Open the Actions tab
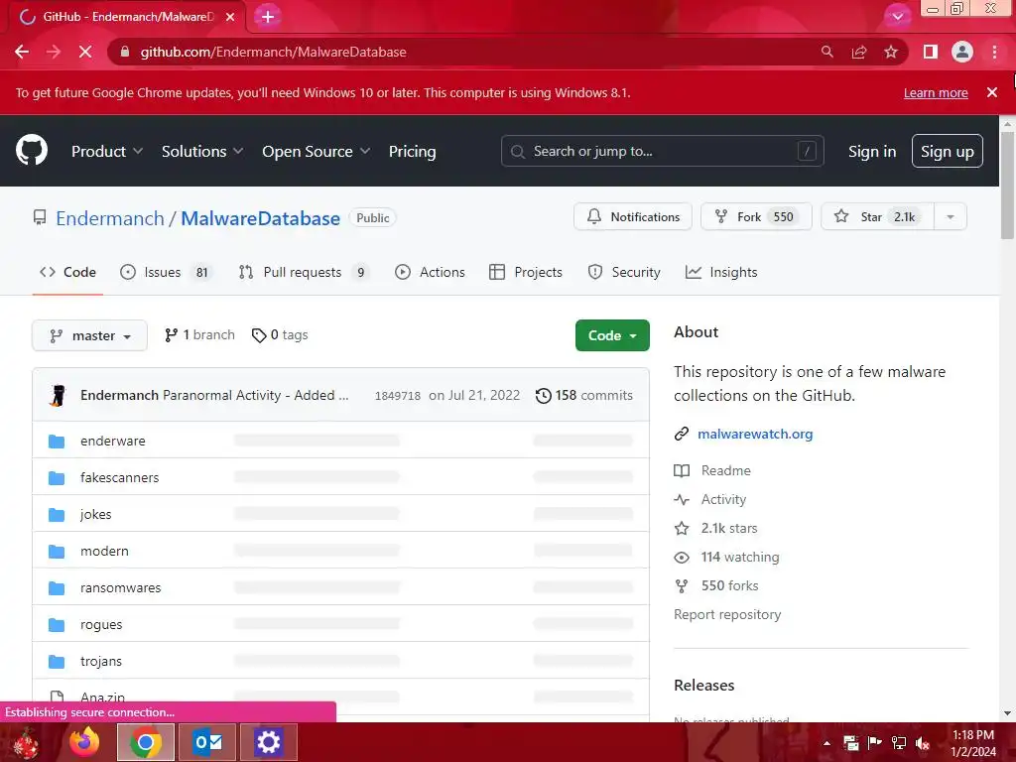The width and height of the screenshot is (1016, 762). click(x=430, y=272)
